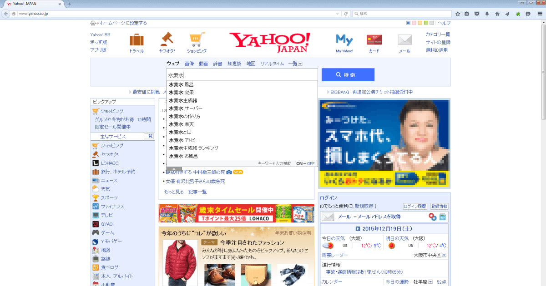Select the リアルタイム search tab
Viewport: 546px width, 286px height.
coord(272,64)
